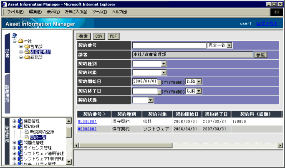Click the 新規契約登録 page icon

pyautogui.click(x=27, y=132)
